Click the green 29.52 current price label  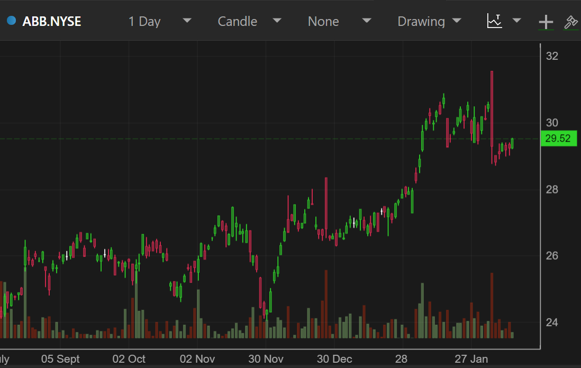(558, 139)
